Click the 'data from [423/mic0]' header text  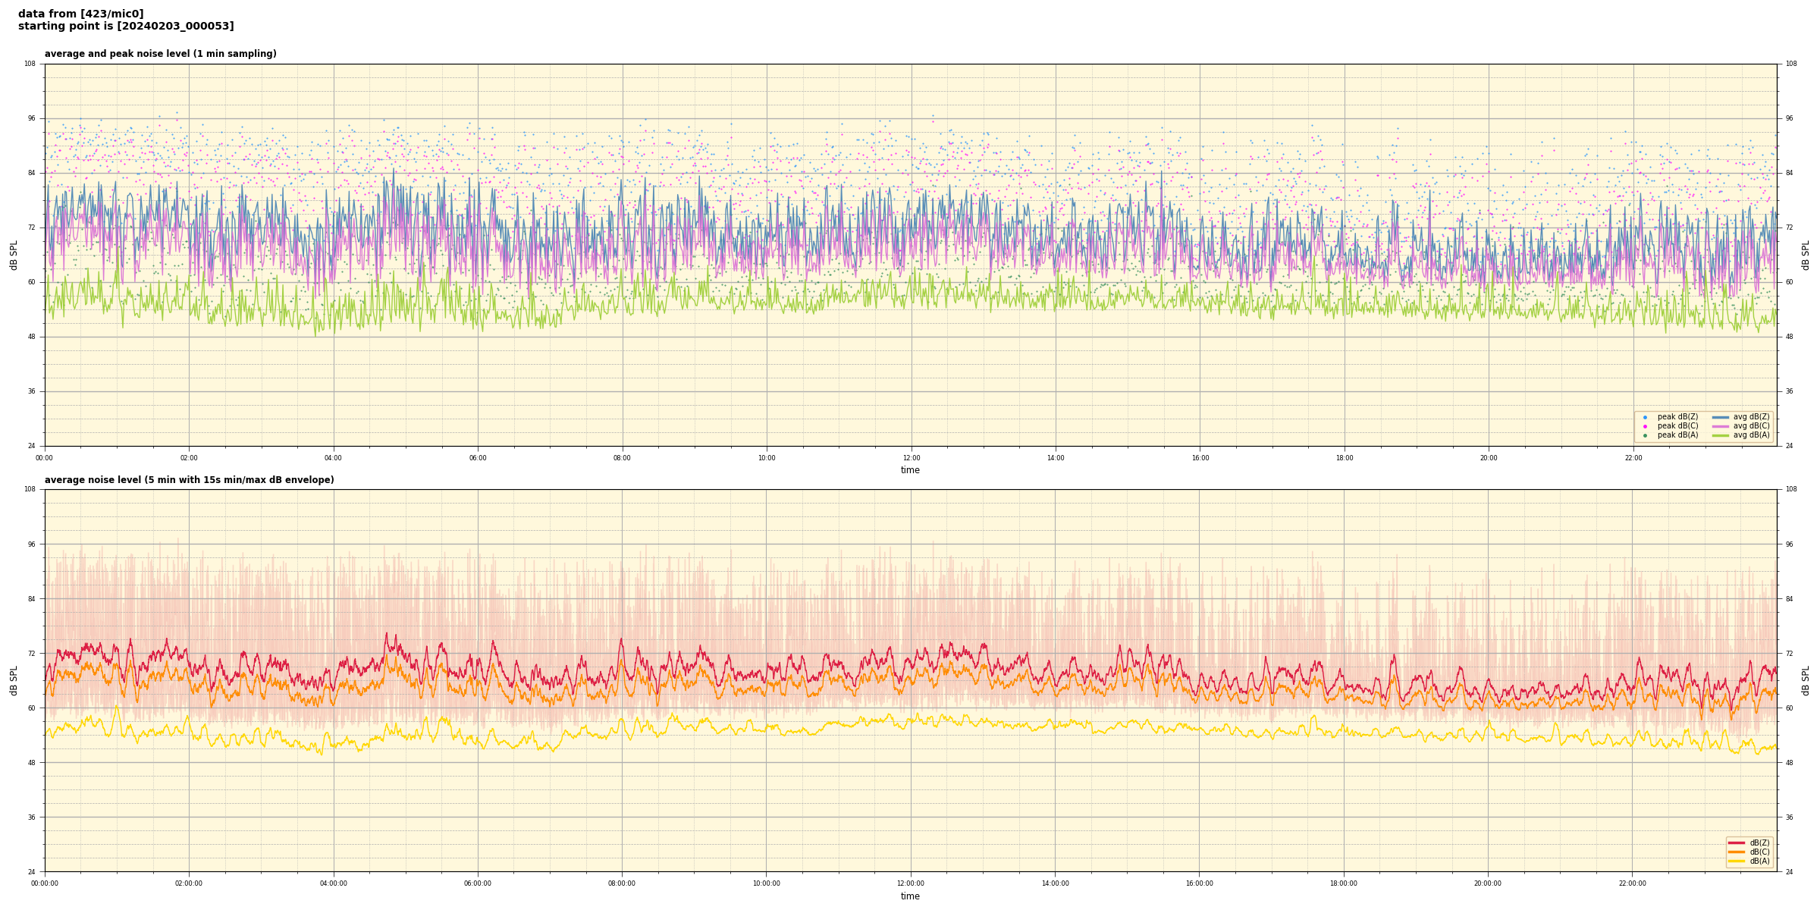[80, 14]
